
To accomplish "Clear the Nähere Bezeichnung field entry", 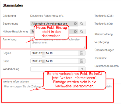I will [75, 32].
